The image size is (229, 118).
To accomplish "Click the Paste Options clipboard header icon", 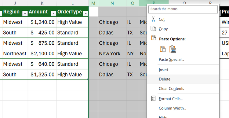I will 154,38.
